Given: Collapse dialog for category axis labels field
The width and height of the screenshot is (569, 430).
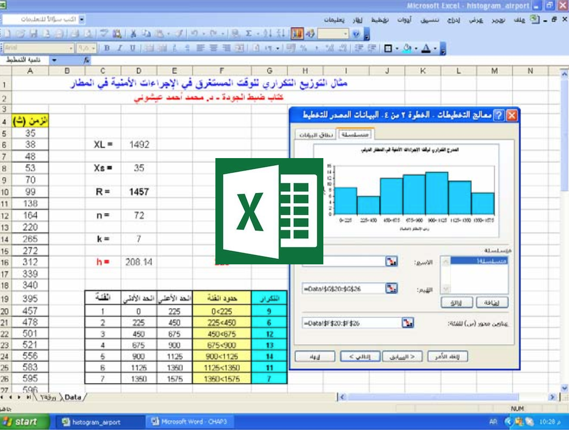Looking at the screenshot, I should coord(408,323).
